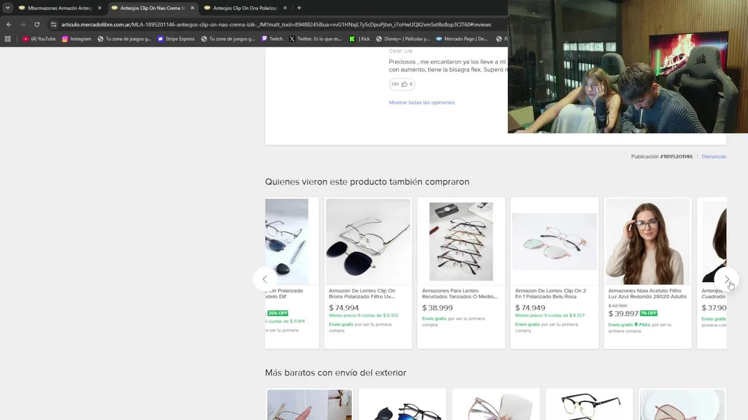Click the Elif model glasses photo
The image size is (748, 420).
coord(287,242)
